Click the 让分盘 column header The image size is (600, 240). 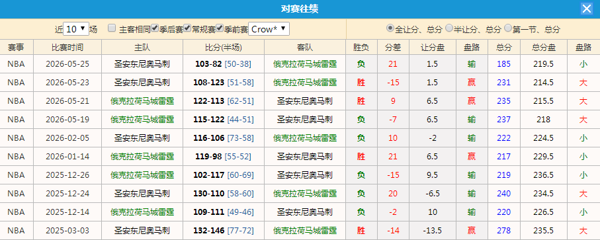(x=433, y=48)
